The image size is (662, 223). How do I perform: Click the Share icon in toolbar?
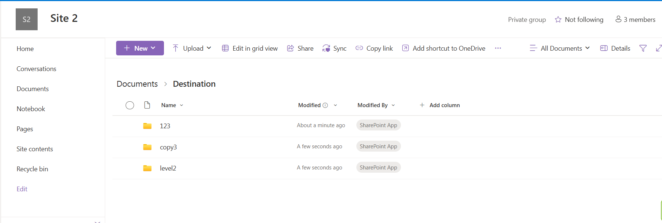click(x=290, y=48)
